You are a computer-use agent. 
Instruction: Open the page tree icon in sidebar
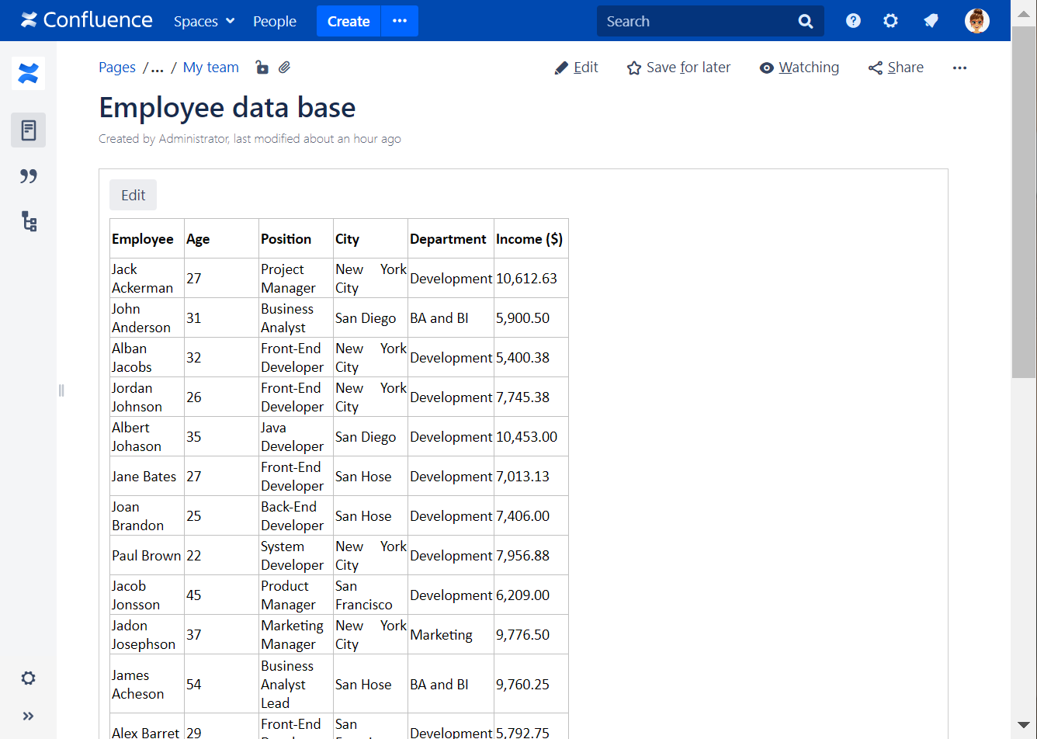(29, 222)
